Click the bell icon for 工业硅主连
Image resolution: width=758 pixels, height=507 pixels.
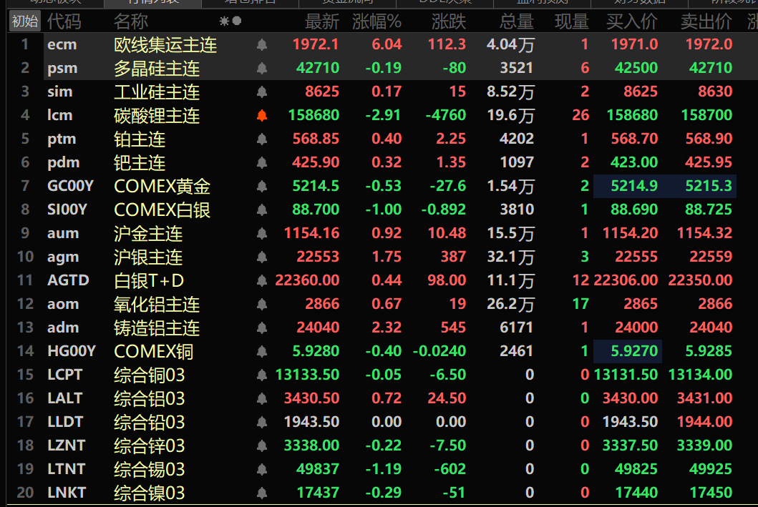[x=262, y=92]
